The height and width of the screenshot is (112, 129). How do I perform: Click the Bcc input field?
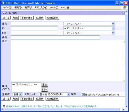coord(35,33)
